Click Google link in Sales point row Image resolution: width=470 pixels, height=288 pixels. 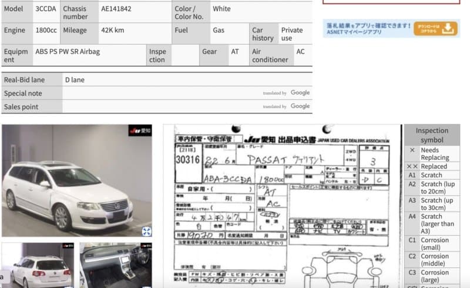point(300,106)
